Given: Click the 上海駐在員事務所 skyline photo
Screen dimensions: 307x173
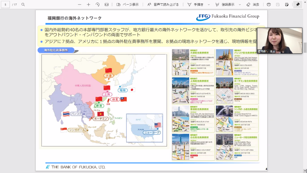Looking at the screenshot, I should click(181, 83).
